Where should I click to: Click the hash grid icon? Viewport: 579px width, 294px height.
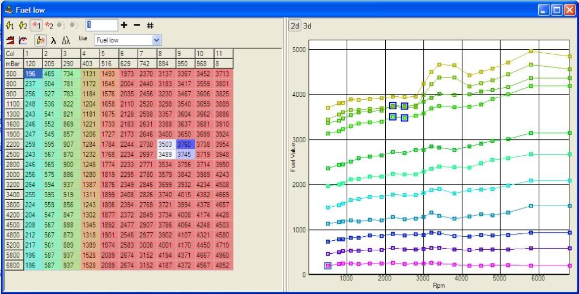[x=150, y=25]
